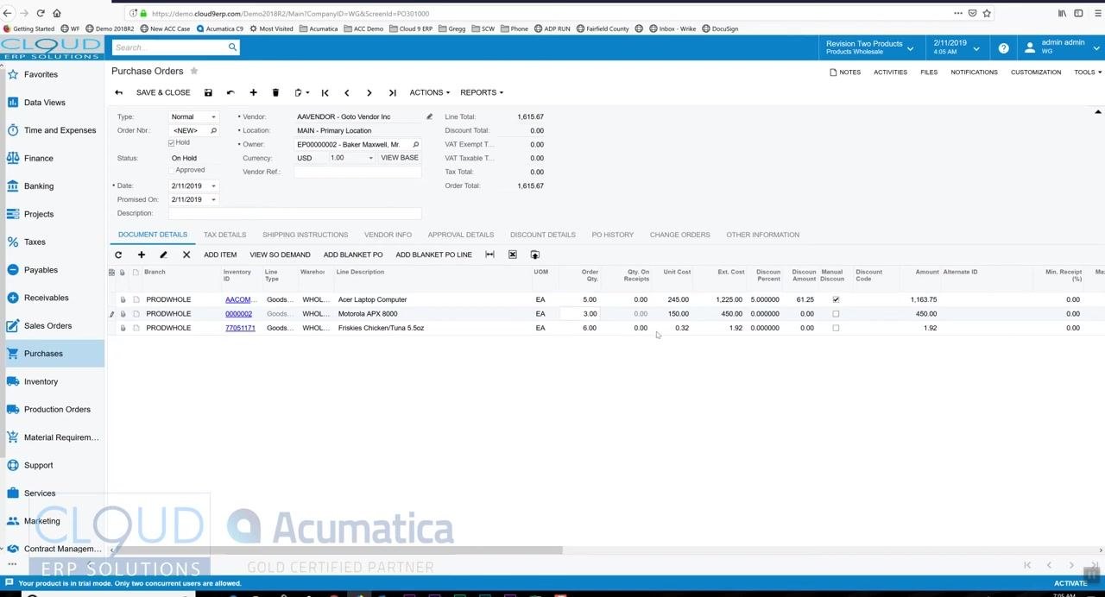The image size is (1105, 597).
Task: Go to the previous record arrow
Action: [347, 92]
